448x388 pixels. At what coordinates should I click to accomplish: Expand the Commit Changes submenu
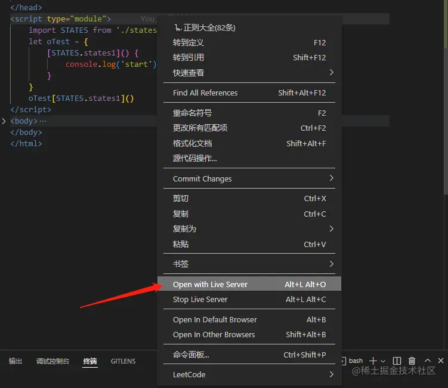249,178
